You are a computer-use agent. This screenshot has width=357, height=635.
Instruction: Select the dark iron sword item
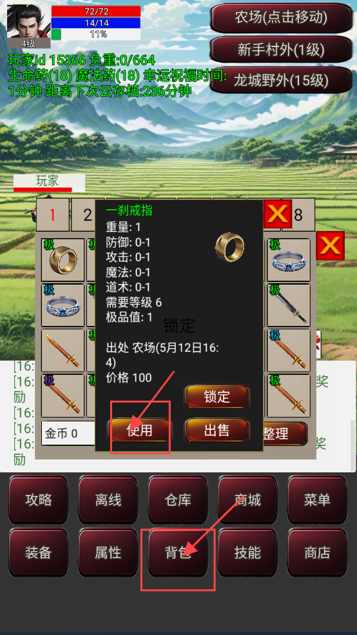(289, 305)
